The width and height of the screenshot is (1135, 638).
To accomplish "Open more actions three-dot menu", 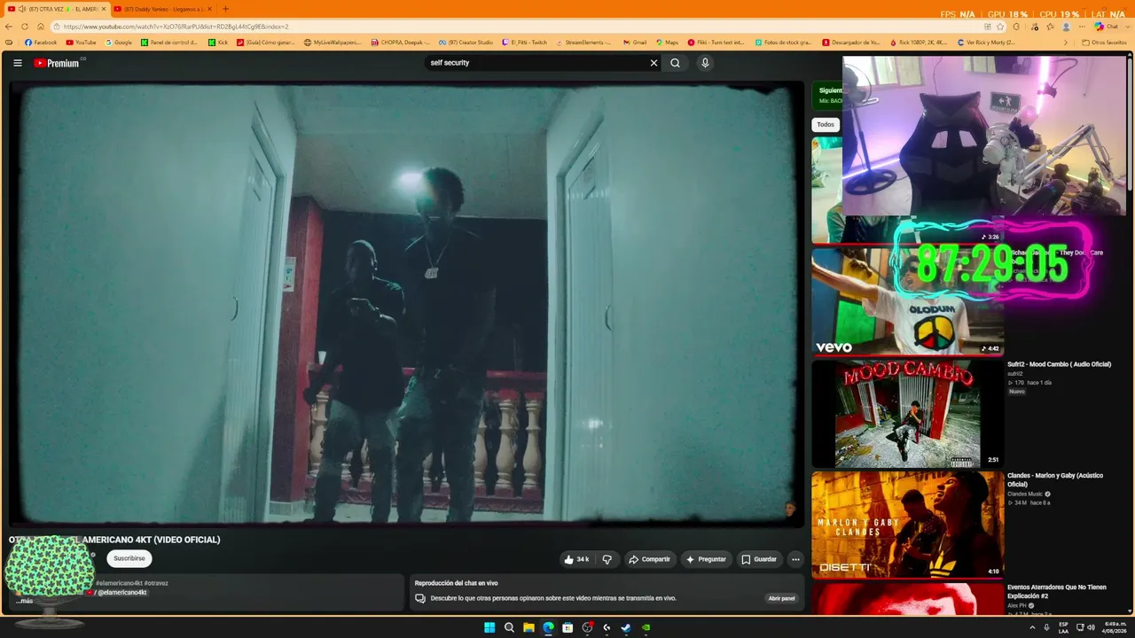I will click(x=795, y=559).
